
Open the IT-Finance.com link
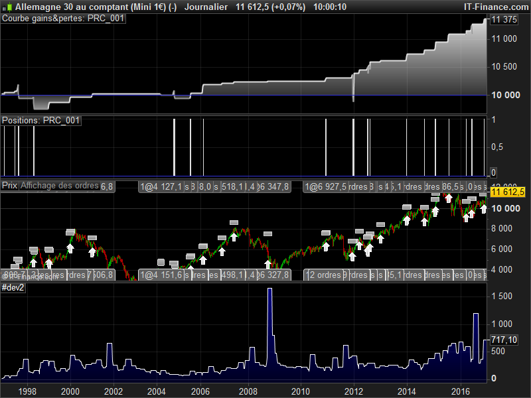496,7
